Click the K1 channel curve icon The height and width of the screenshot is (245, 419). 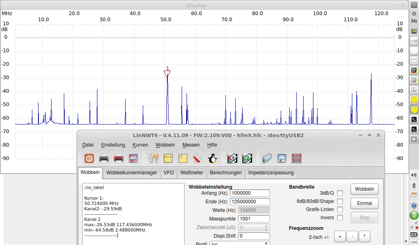click(x=232, y=158)
